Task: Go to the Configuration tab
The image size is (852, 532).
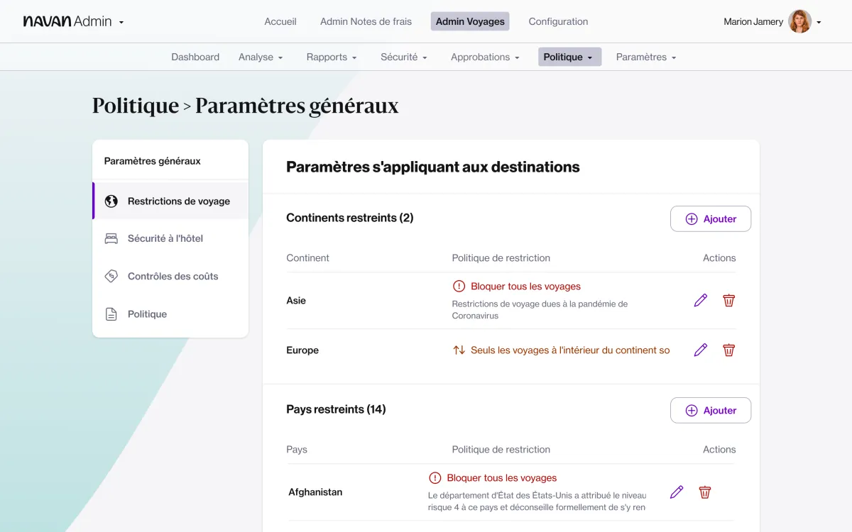Action: point(558,21)
